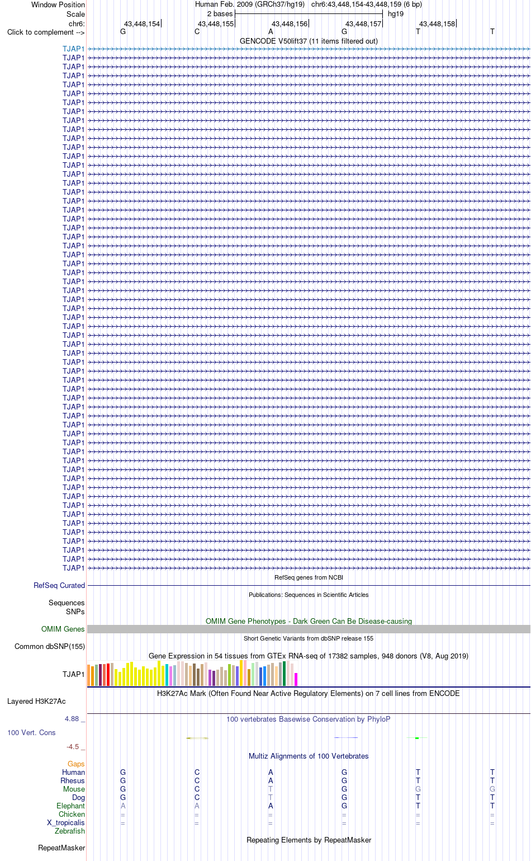
Task: Click the 'Scale' row label
Action: (75, 14)
